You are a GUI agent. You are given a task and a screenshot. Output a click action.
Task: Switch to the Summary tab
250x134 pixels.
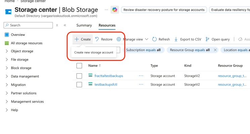[x=84, y=25]
